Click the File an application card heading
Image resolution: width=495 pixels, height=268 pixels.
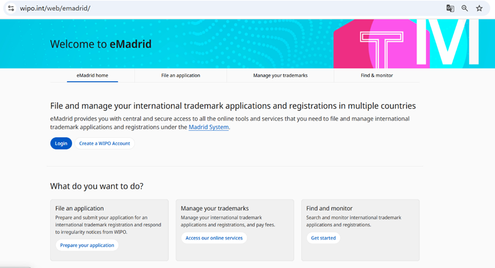coord(80,209)
